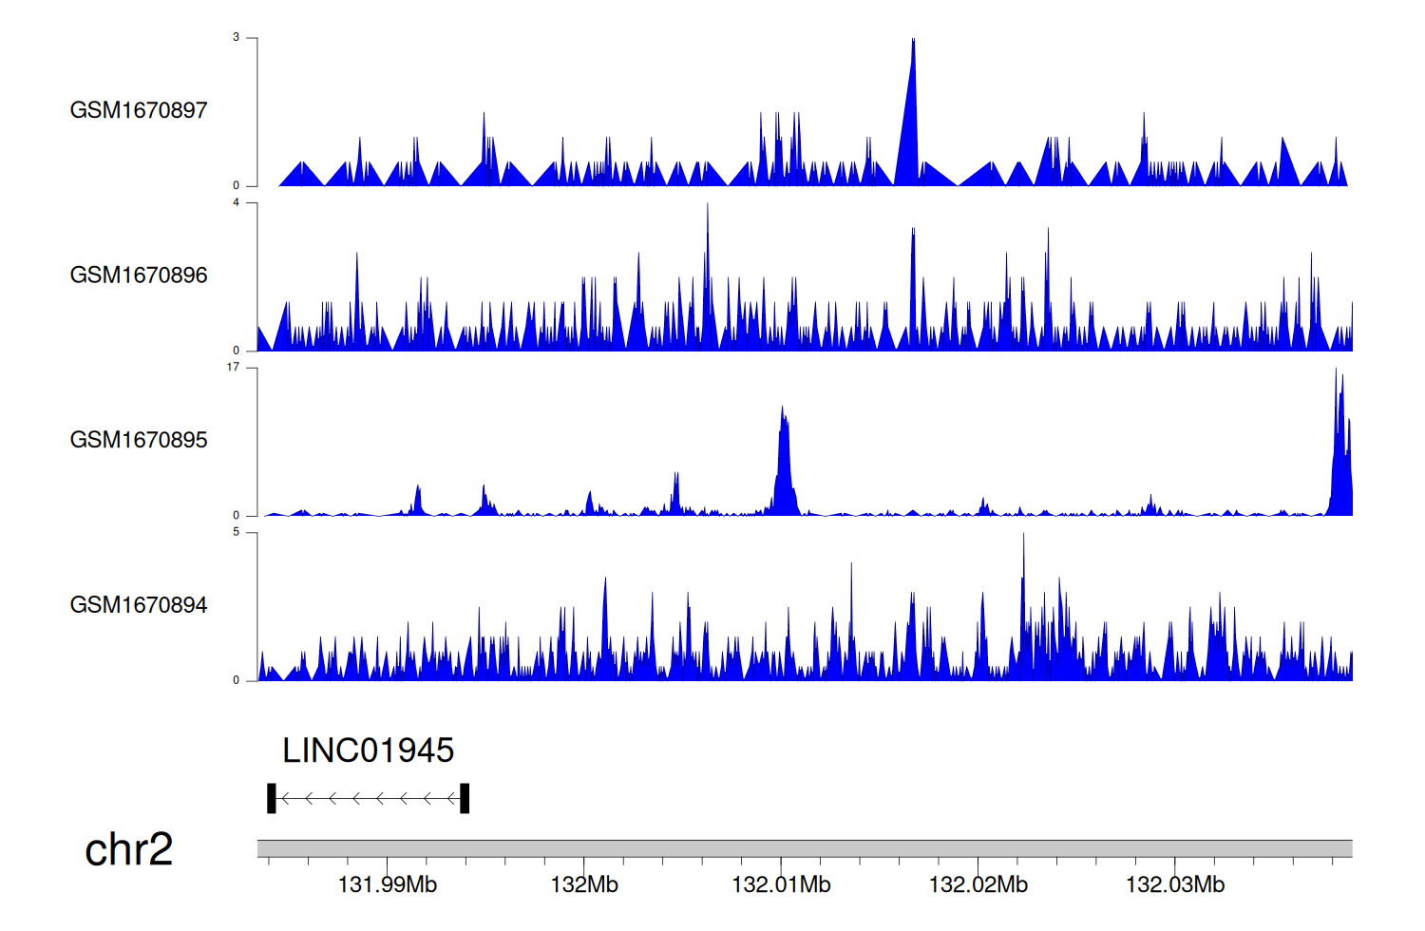The width and height of the screenshot is (1425, 931).
Task: Click the GSM1670895 track name
Action: click(139, 440)
